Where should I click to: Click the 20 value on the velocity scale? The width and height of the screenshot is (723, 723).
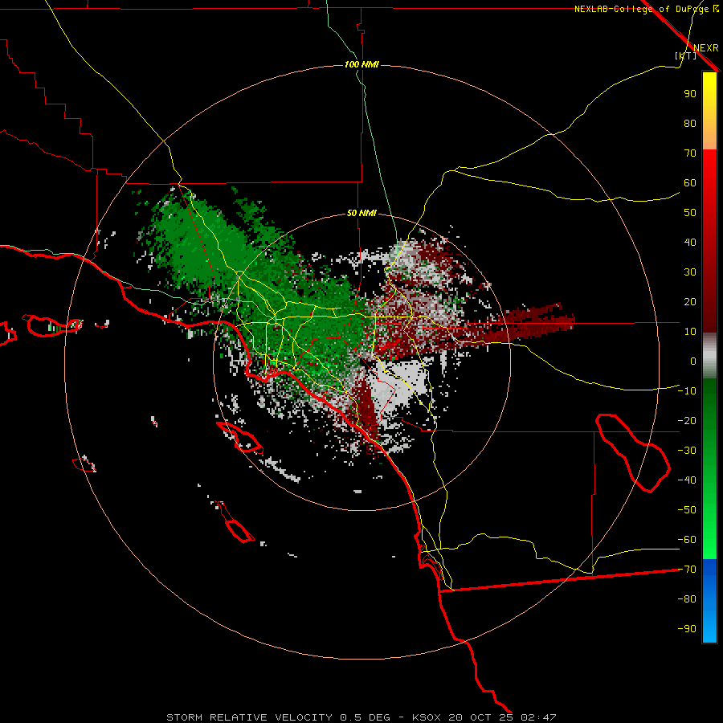(690, 302)
